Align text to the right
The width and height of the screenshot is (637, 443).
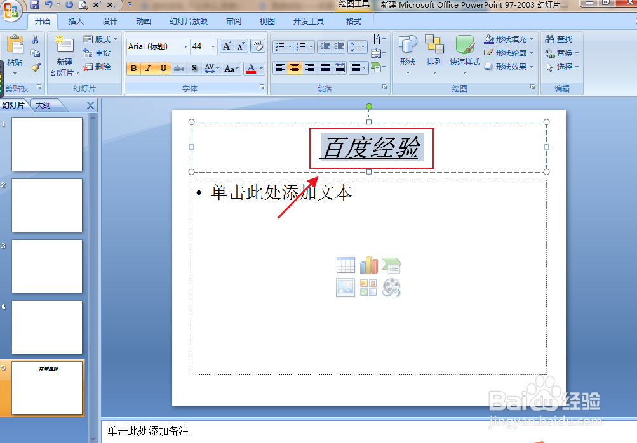coord(309,68)
